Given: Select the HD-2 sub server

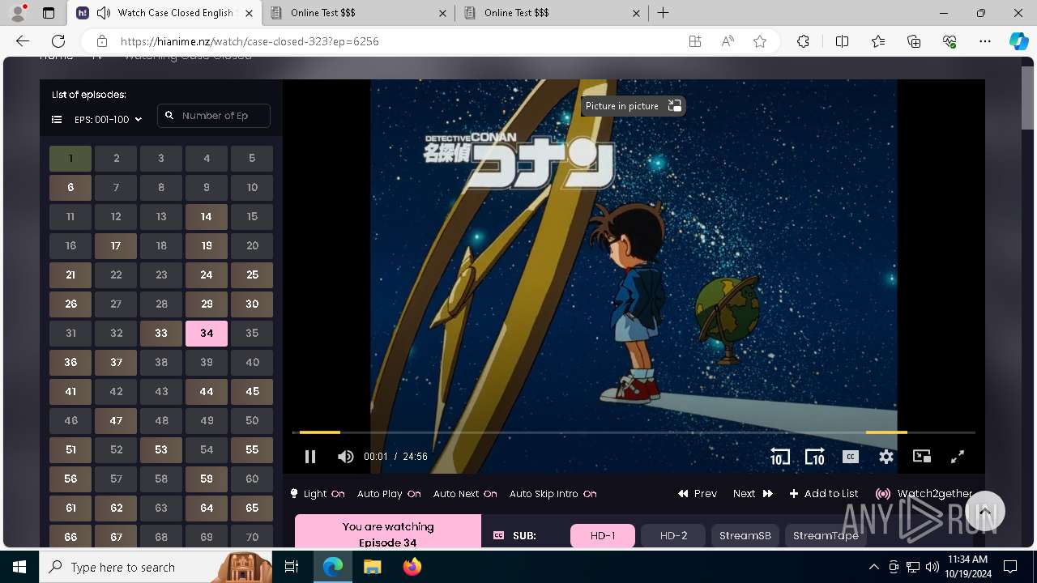Looking at the screenshot, I should coord(673,536).
